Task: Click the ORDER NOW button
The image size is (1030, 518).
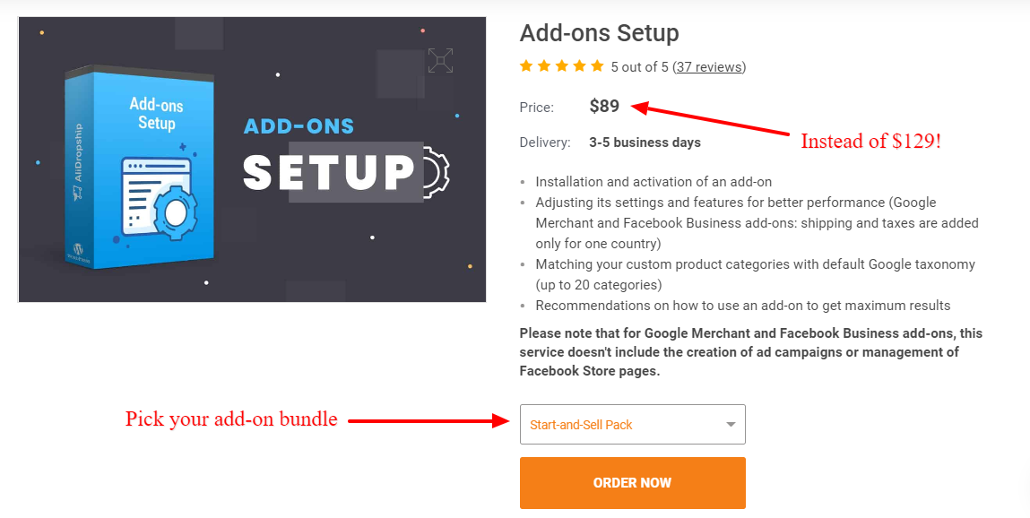Action: pos(633,483)
